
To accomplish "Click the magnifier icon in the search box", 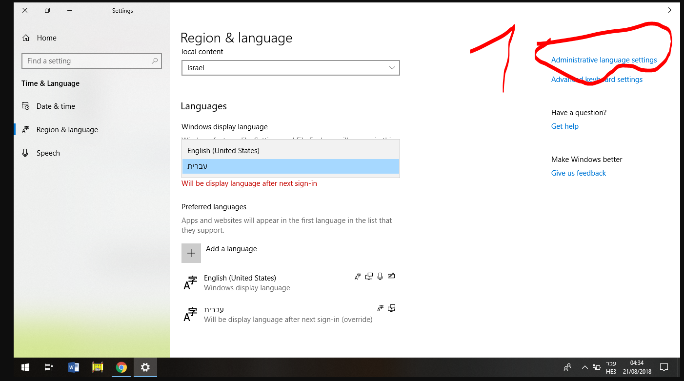I will (155, 61).
